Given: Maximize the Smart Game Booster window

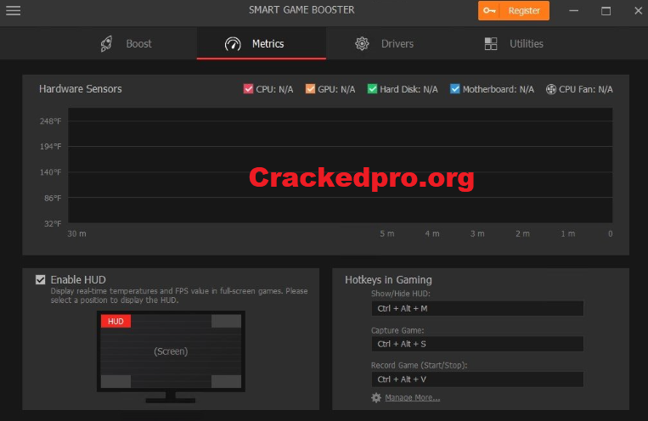Looking at the screenshot, I should [606, 11].
